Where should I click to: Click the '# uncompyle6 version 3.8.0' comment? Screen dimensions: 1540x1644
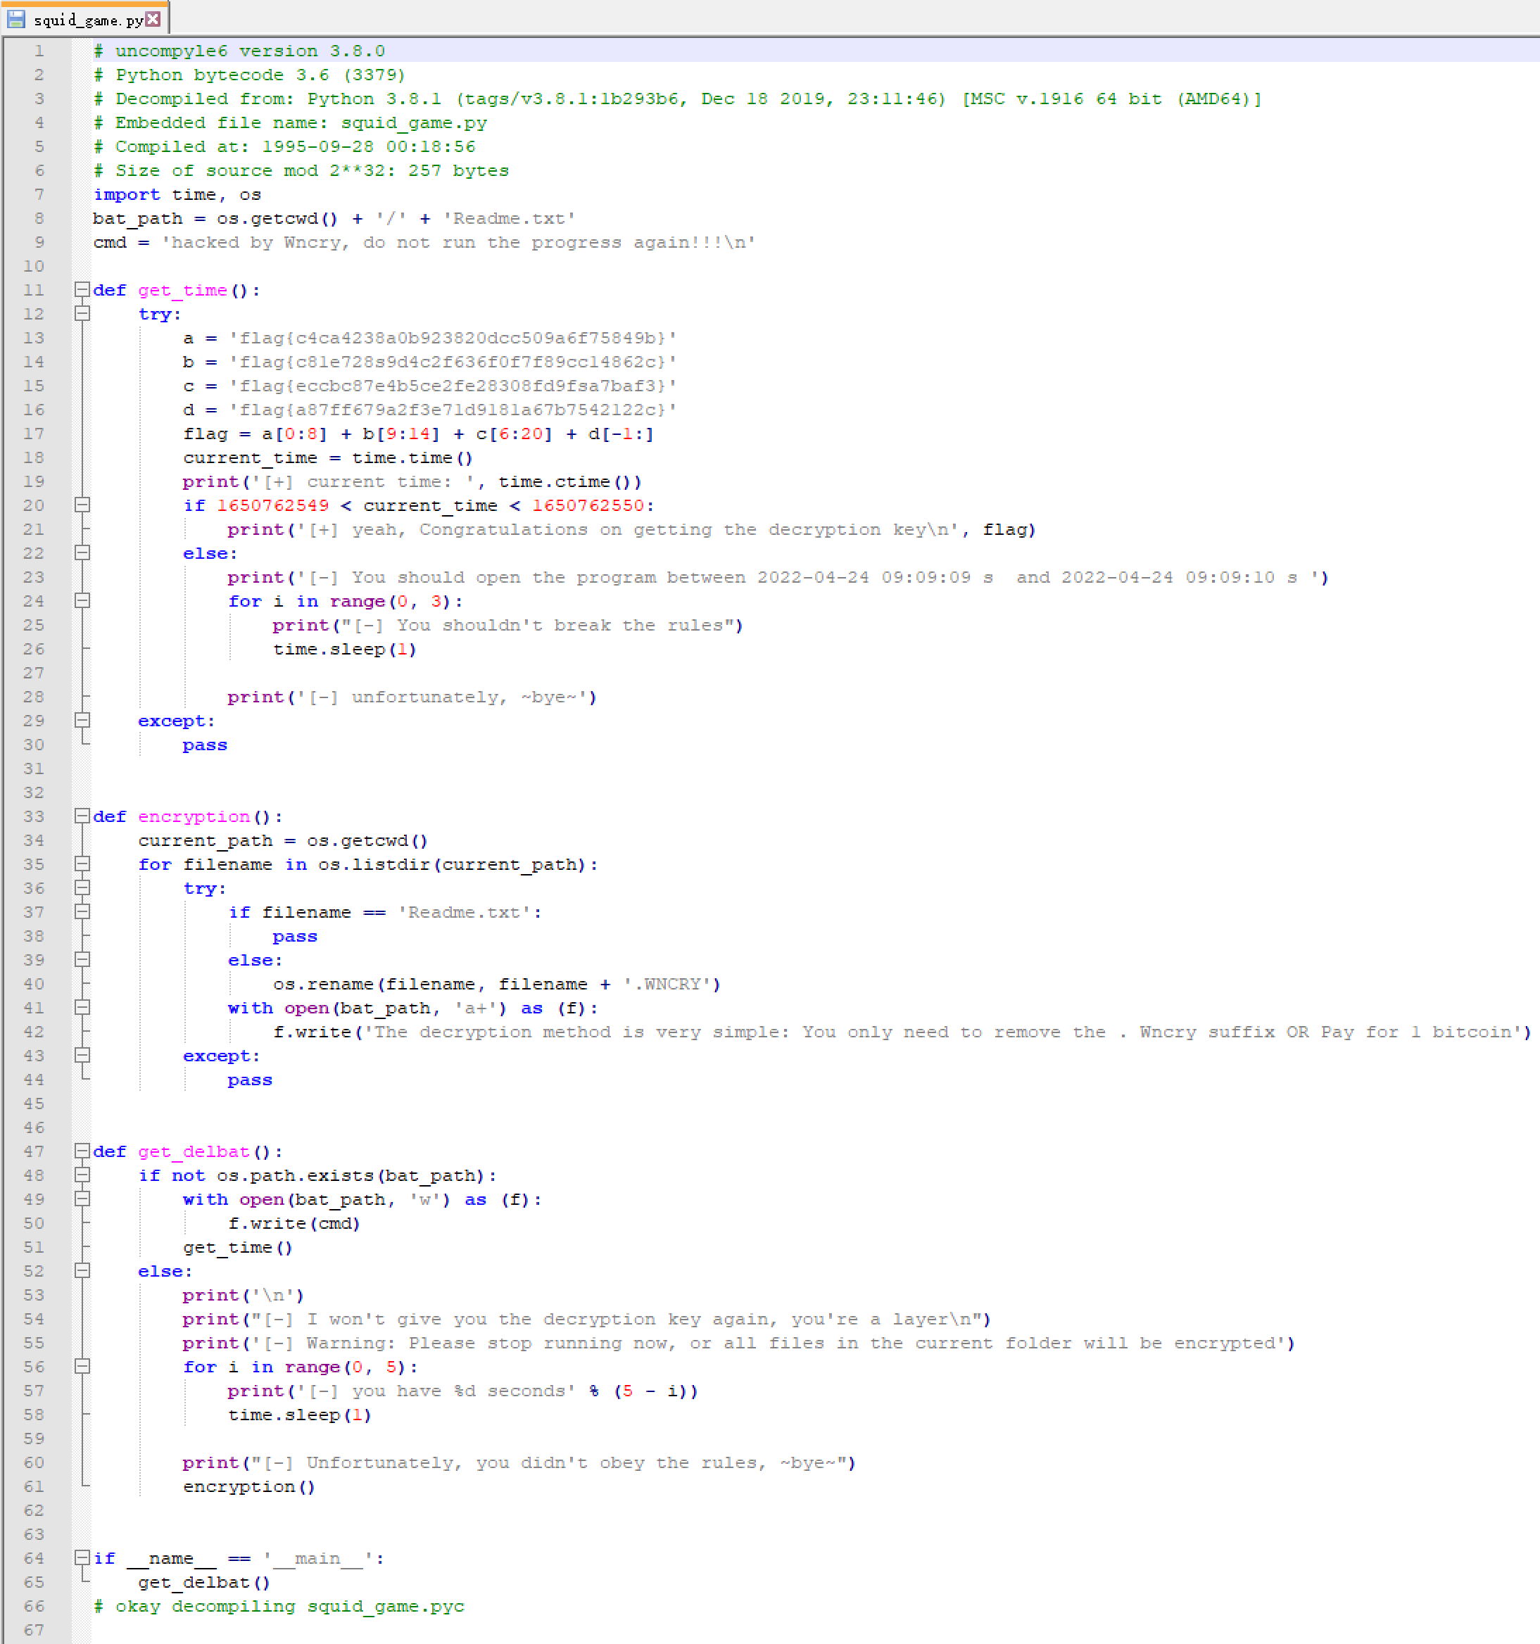pyautogui.click(x=239, y=51)
